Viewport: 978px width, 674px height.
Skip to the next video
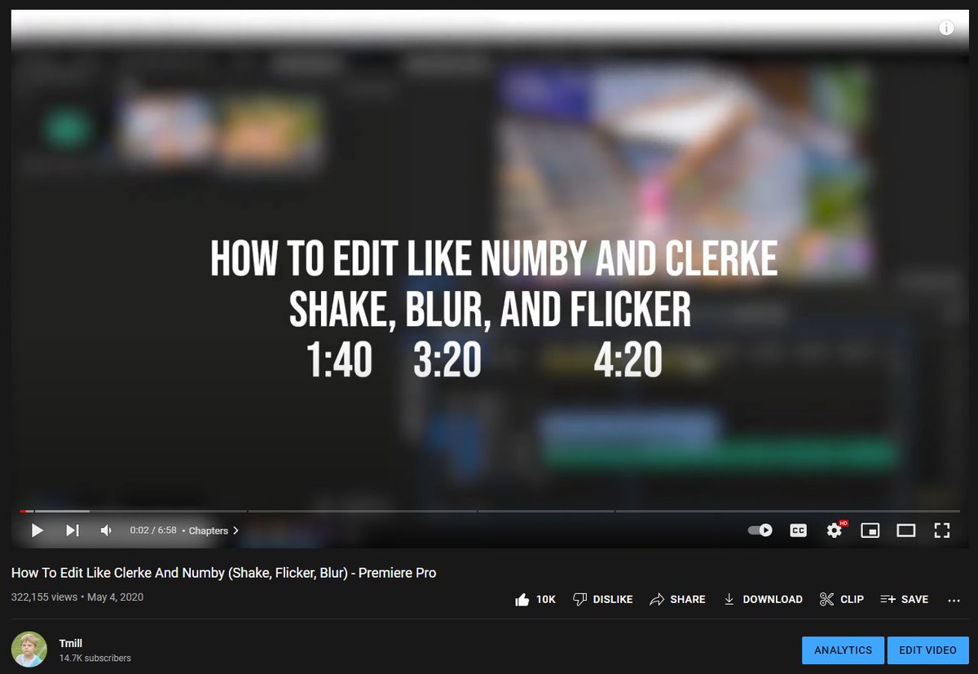coord(73,531)
